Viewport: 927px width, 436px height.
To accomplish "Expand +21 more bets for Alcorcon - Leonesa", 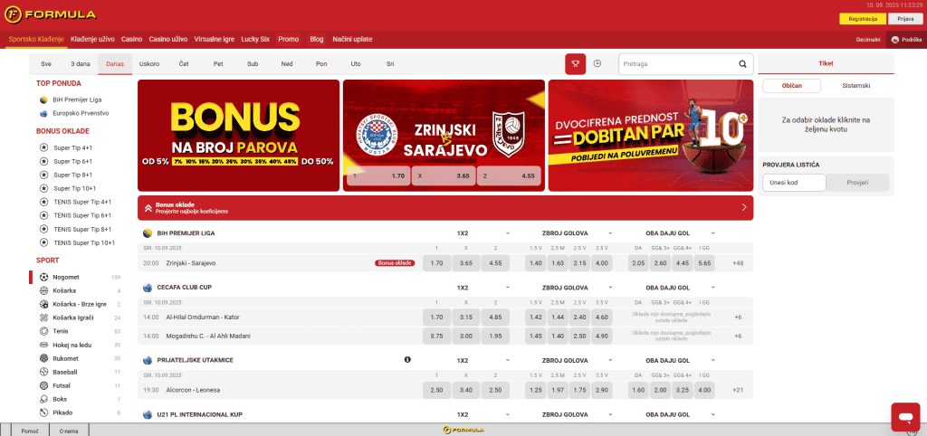I will (x=738, y=391).
